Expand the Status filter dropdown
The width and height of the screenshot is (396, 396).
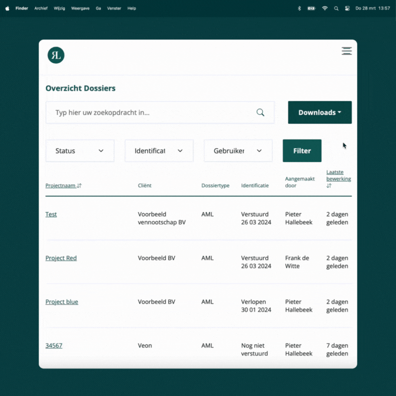(x=80, y=151)
